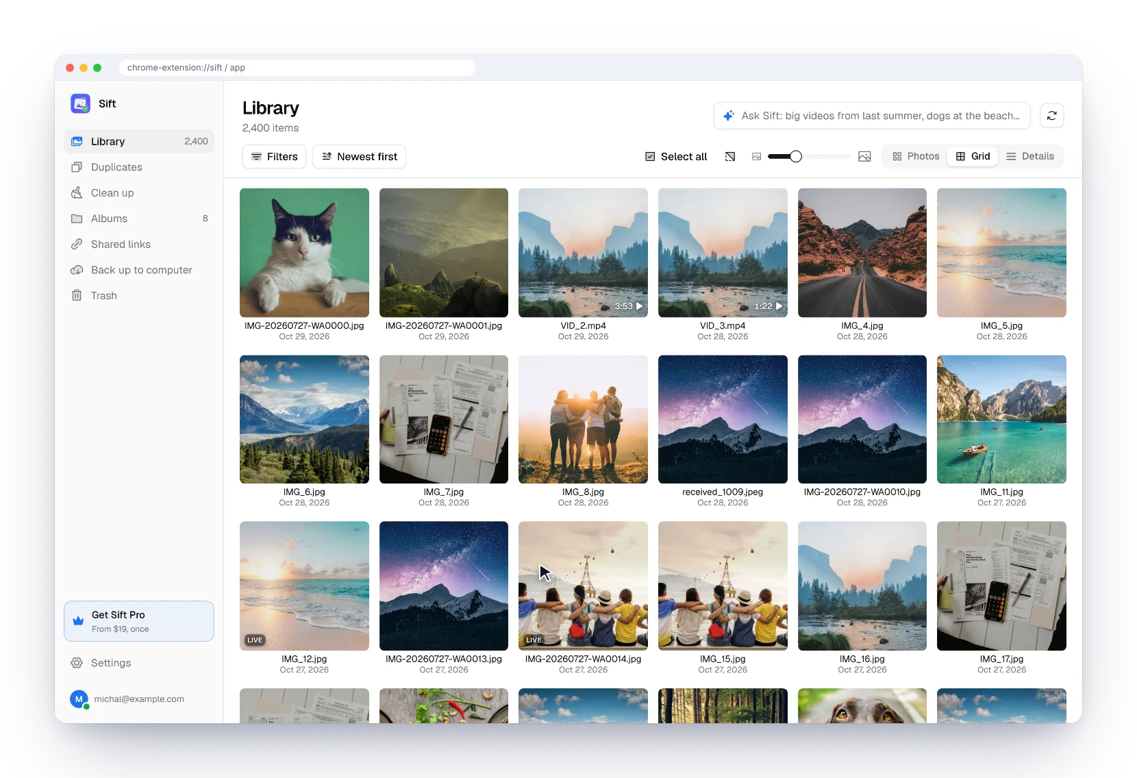Select the photo IMG-20260727-WA0013.jpg
Image resolution: width=1137 pixels, height=778 pixels.
point(444,586)
